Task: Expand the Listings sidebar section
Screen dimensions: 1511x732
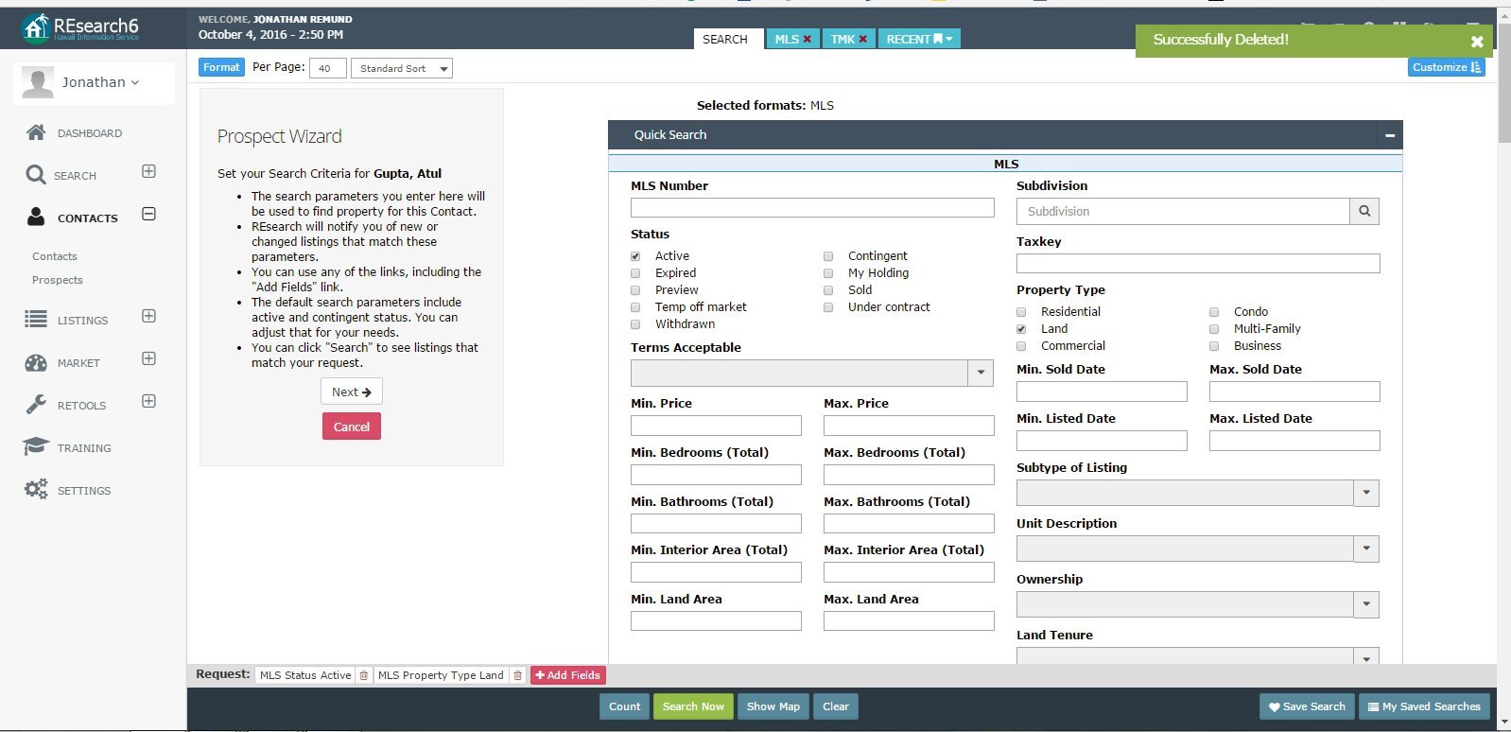Action: [148, 316]
